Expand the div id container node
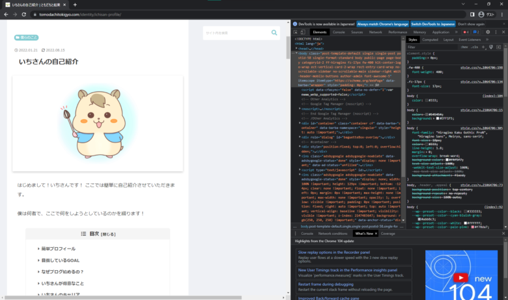Viewport: 508px width, 300px height. (x=300, y=123)
